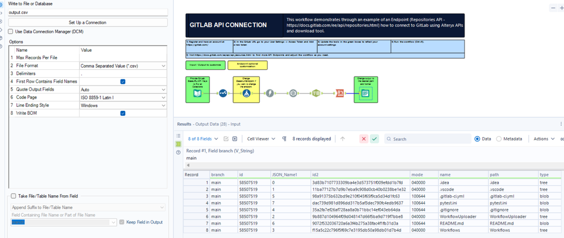The width and height of the screenshot is (564, 238).
Task: Select the Data radio button
Action: pos(477,139)
